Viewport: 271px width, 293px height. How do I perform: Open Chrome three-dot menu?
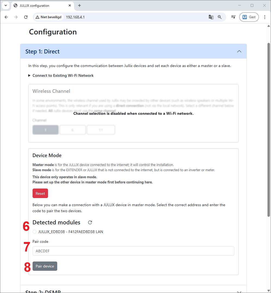tap(265, 17)
